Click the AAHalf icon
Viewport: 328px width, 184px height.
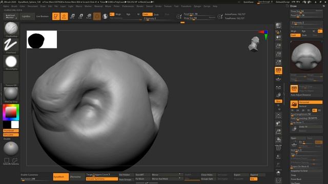pos(278,62)
